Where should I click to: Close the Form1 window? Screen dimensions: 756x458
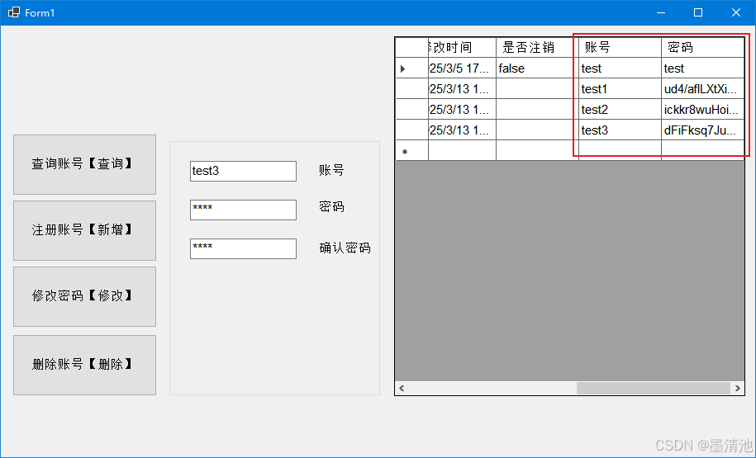coord(735,12)
